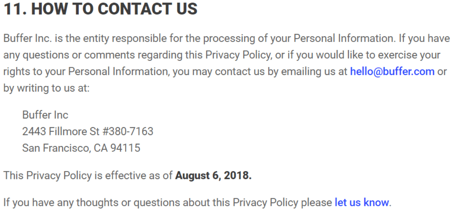Select the '2443 Fillmore St #380-7163' line
The height and width of the screenshot is (210, 453).
[x=88, y=132]
